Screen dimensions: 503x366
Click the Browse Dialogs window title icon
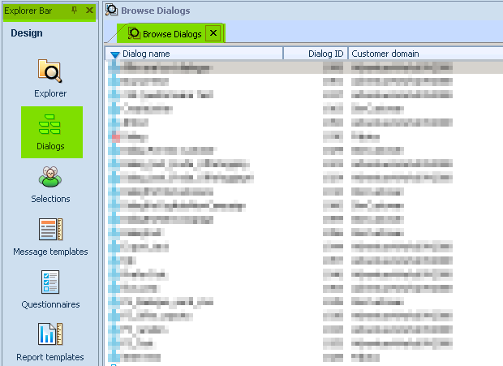point(112,10)
